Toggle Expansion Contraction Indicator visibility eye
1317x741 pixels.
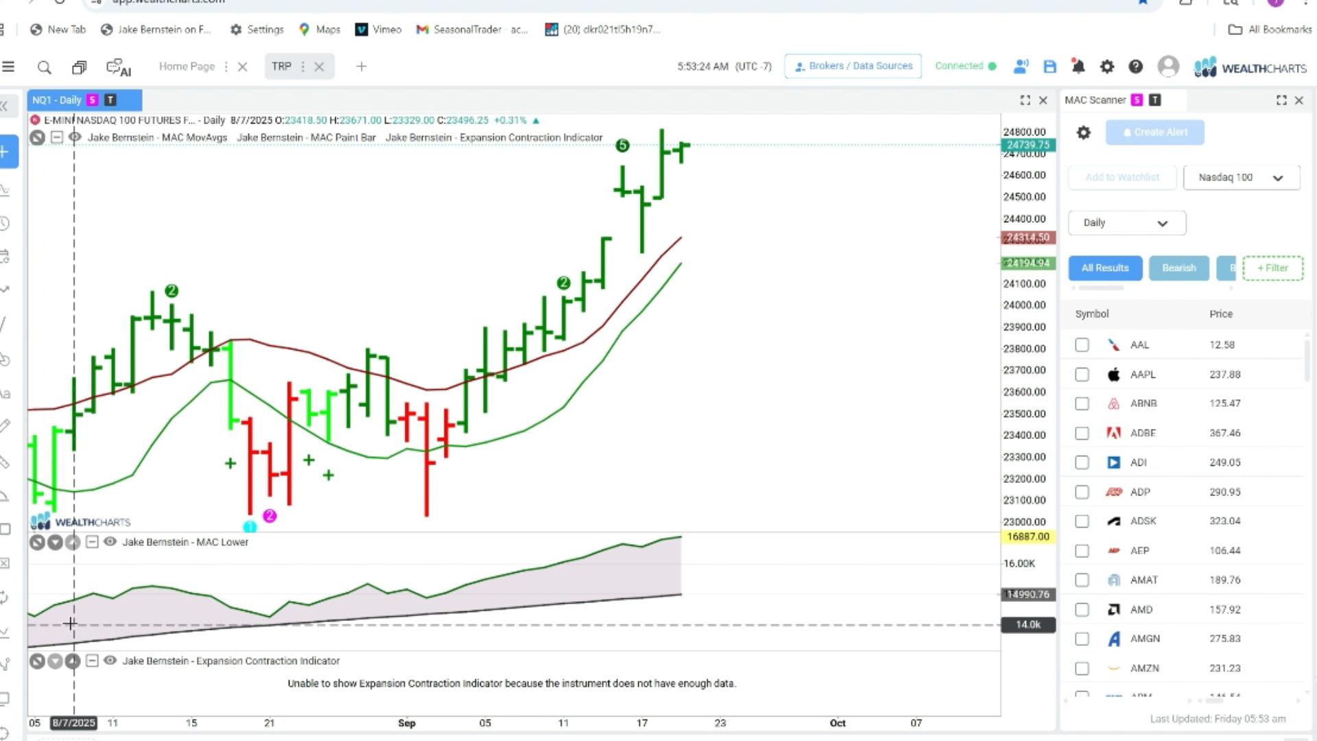110,661
